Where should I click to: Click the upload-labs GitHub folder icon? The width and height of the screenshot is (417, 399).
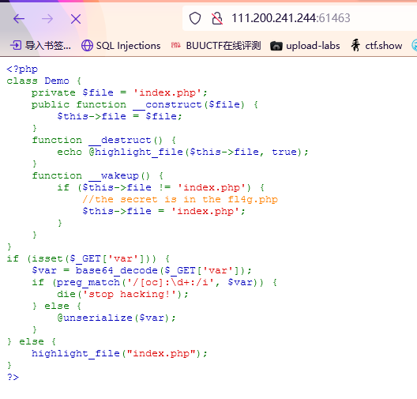point(276,46)
